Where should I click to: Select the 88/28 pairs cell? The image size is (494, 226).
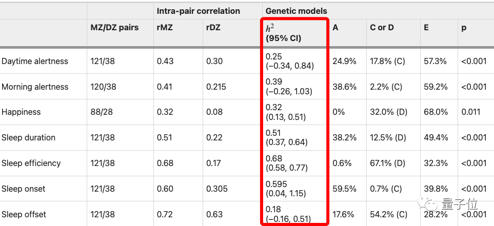click(102, 112)
